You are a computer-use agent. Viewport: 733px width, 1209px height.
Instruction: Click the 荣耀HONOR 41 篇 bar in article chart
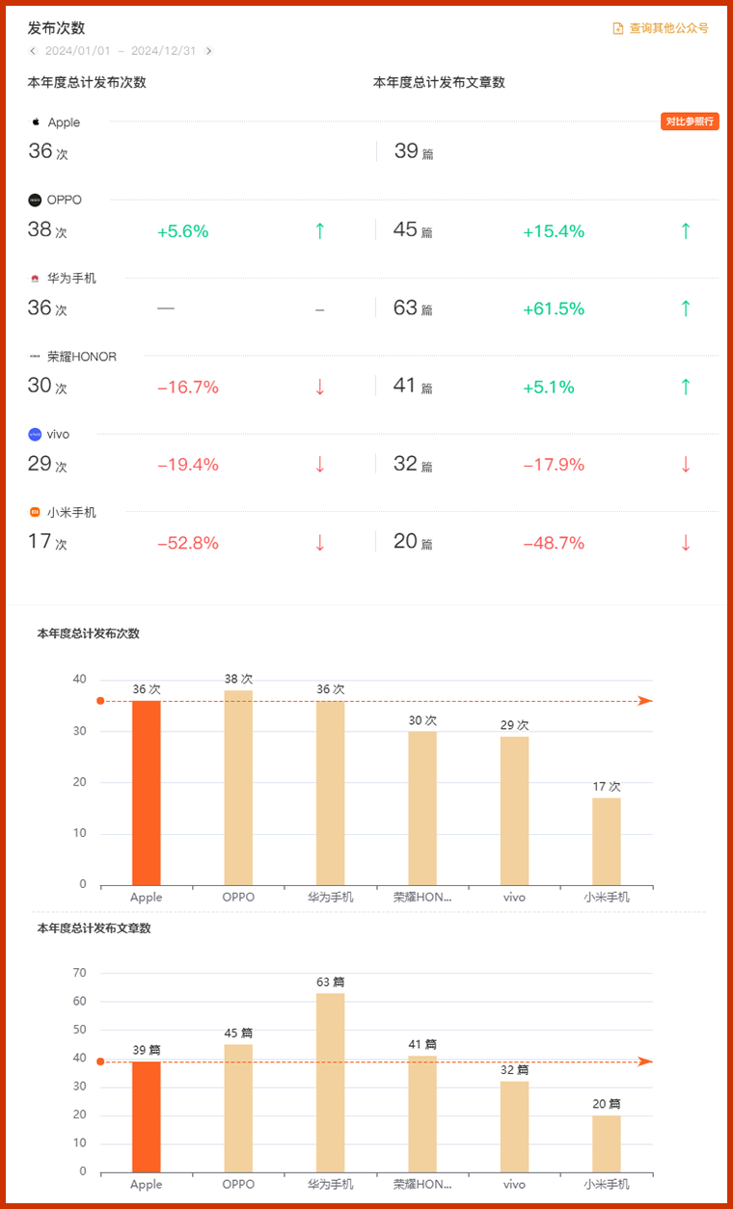[x=422, y=1115]
